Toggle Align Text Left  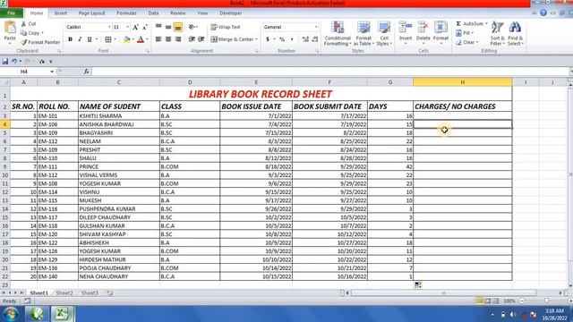point(158,39)
